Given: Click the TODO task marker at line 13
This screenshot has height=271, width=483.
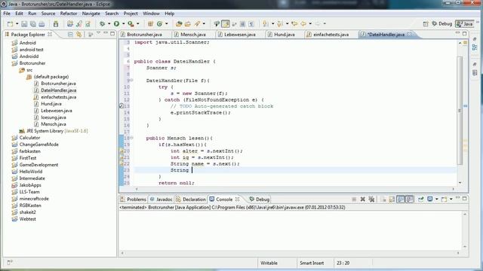Looking at the screenshot, I should pyautogui.click(x=122, y=106).
